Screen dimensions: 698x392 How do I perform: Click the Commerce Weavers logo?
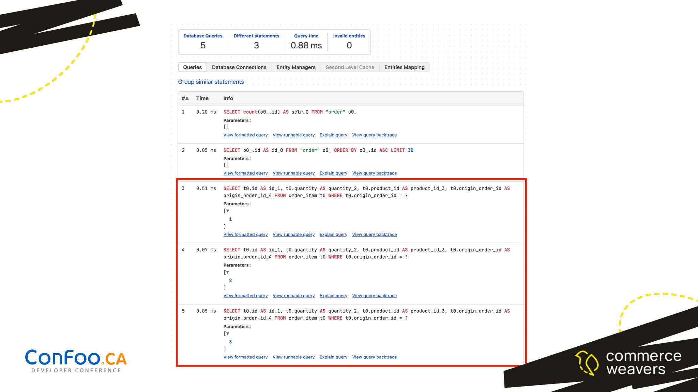[x=628, y=363]
